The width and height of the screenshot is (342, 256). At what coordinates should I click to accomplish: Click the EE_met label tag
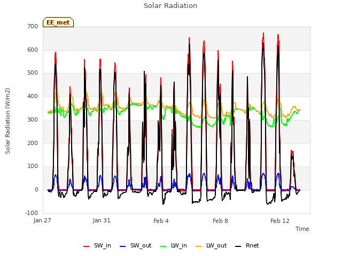point(58,22)
